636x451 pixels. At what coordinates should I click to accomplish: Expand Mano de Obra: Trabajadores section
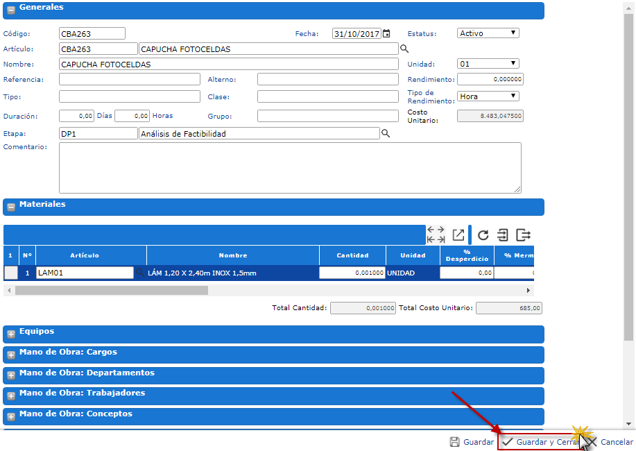tap(11, 396)
